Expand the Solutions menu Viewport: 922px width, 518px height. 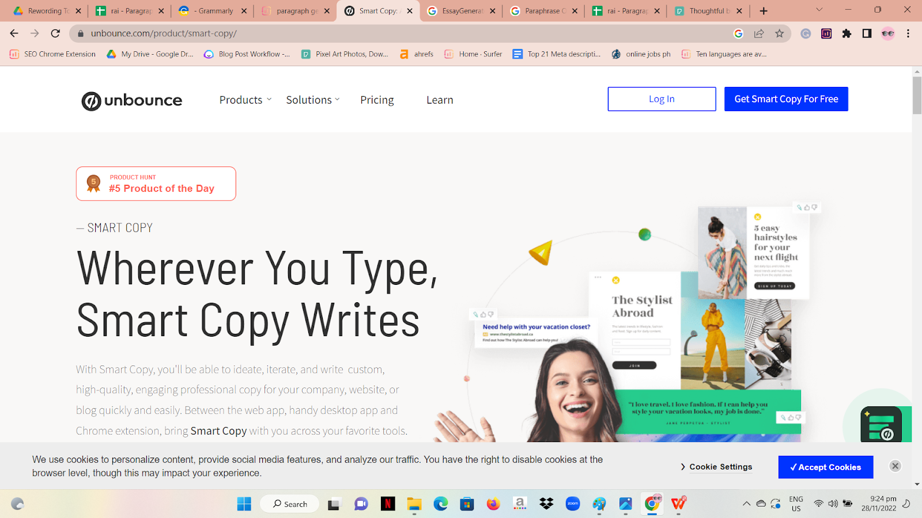point(313,100)
